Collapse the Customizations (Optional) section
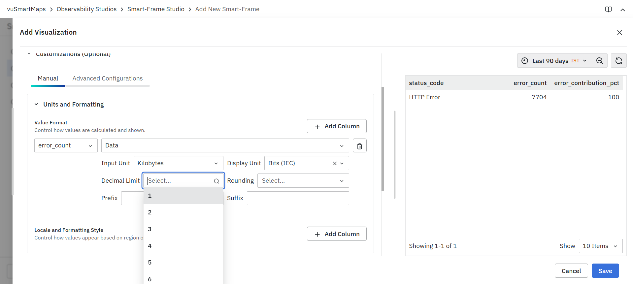The height and width of the screenshot is (284, 633). pyautogui.click(x=29, y=54)
